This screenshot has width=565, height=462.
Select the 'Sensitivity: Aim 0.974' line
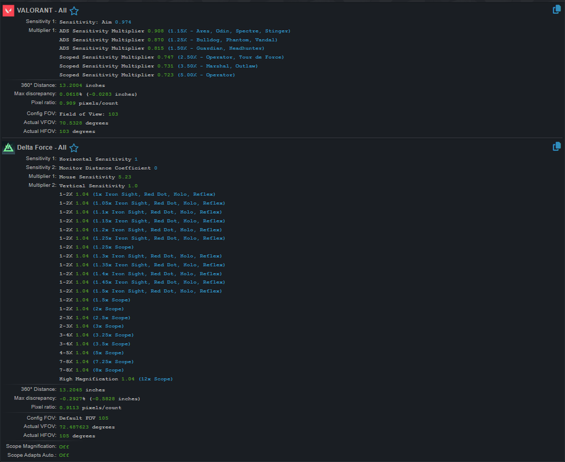(95, 22)
